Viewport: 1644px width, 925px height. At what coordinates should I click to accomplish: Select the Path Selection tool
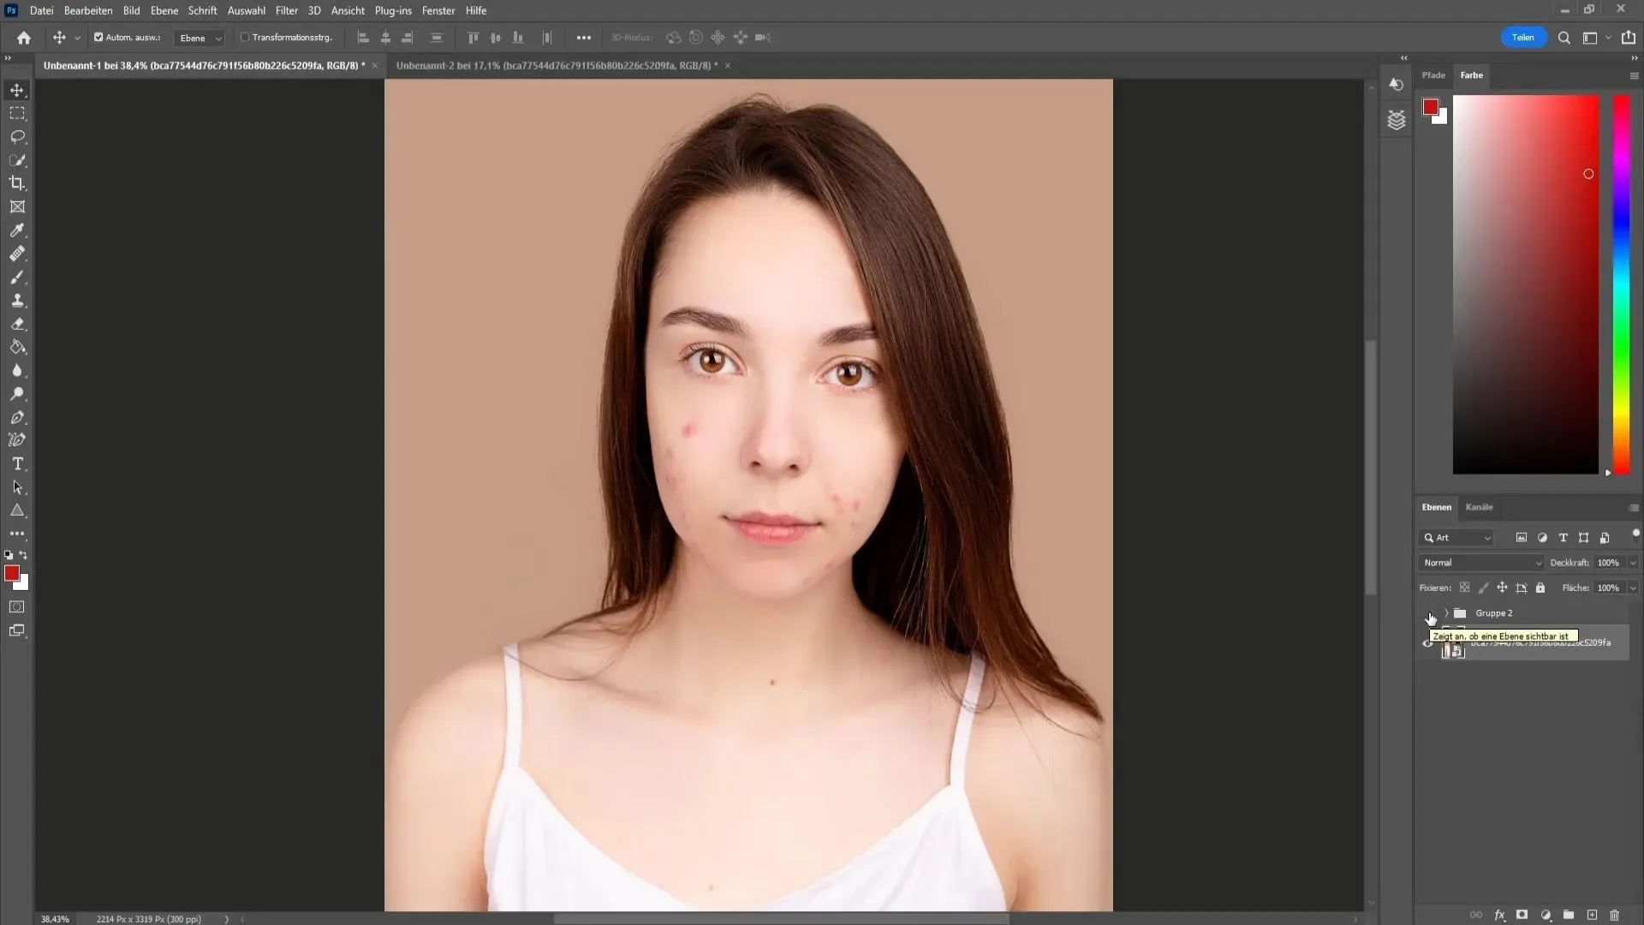click(17, 487)
